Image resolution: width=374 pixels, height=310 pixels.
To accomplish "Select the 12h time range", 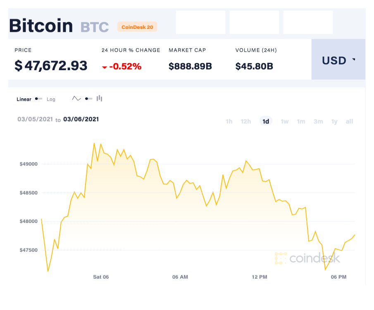I will pos(246,121).
